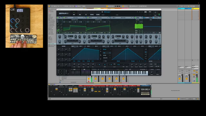206x116 pixels.
Task: Switch to the Serum OSC tab
Action: point(74,14)
